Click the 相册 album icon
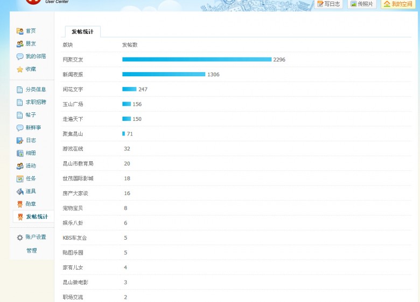This screenshot has height=302, width=420. [20, 153]
